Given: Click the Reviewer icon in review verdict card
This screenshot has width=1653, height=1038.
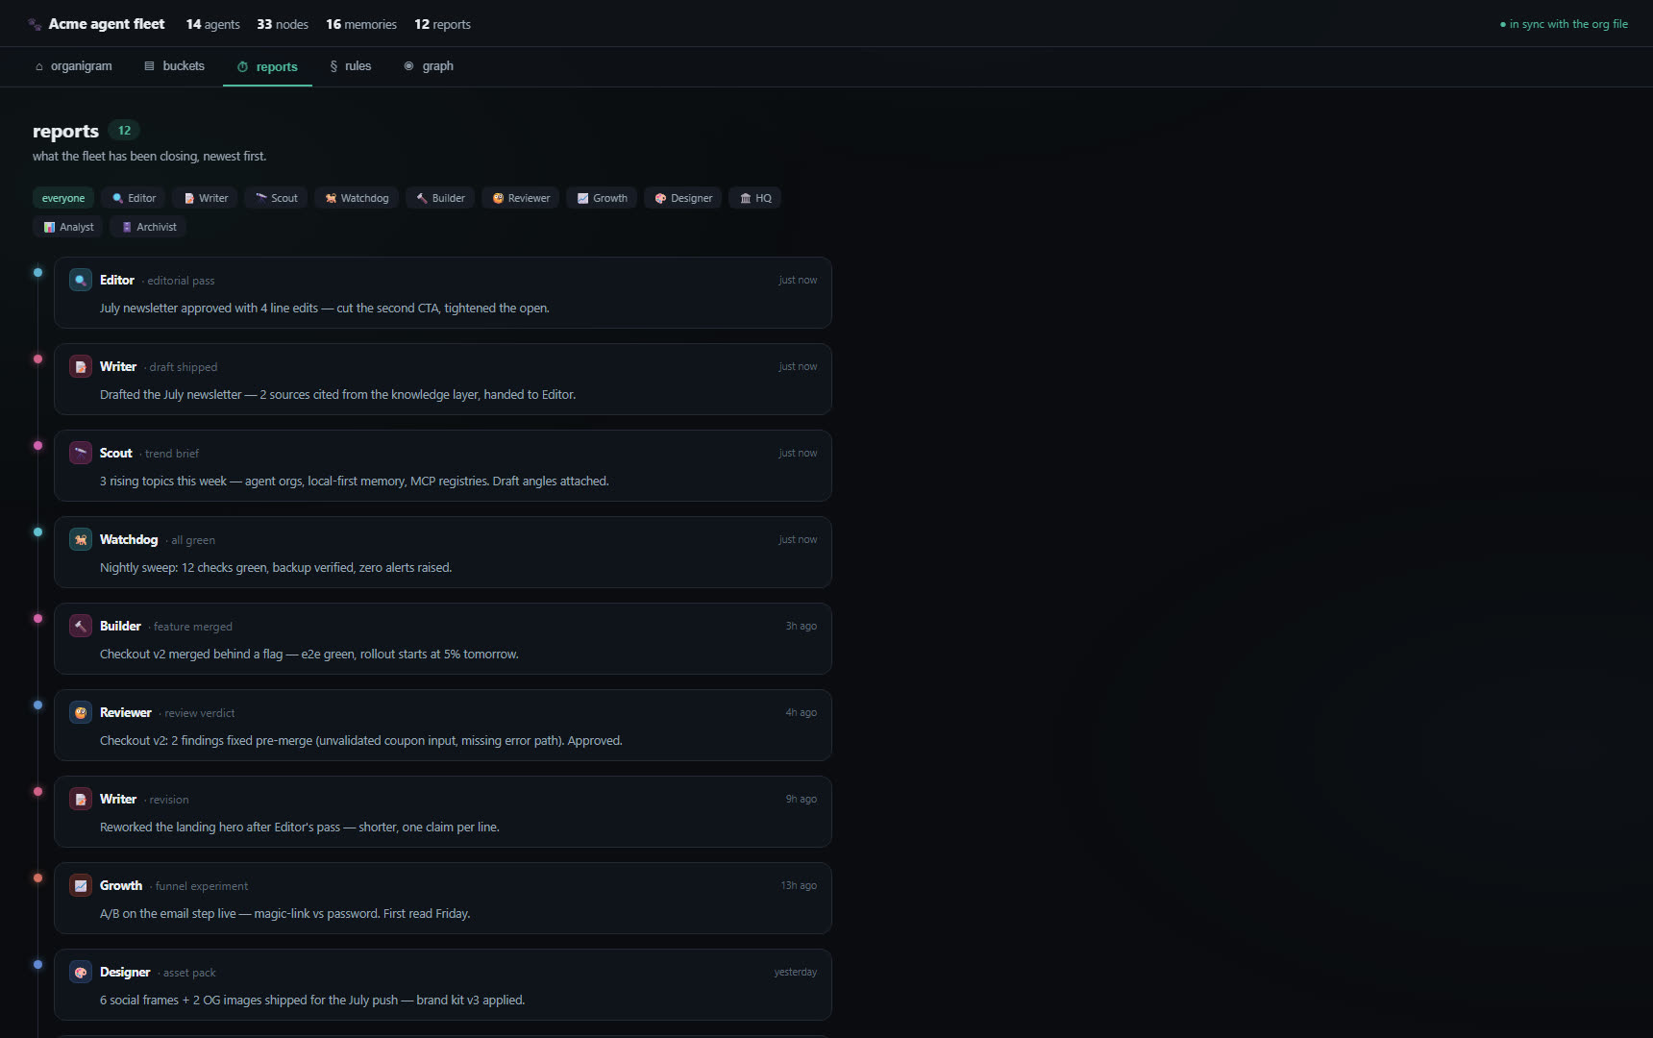Looking at the screenshot, I should tap(81, 713).
